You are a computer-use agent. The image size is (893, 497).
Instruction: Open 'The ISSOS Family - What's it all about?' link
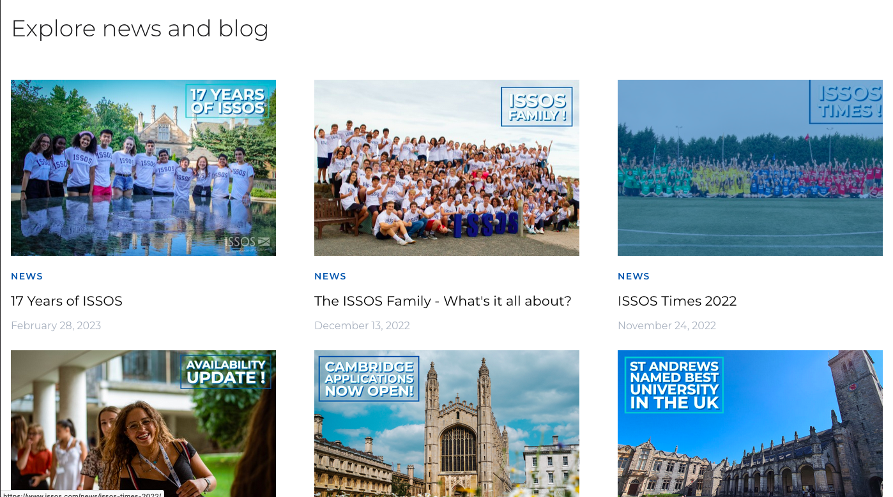click(443, 300)
